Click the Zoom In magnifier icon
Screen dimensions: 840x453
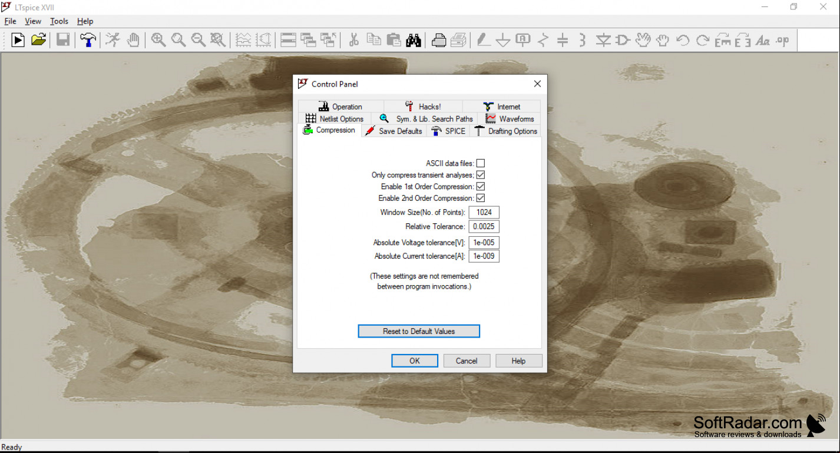click(x=158, y=40)
